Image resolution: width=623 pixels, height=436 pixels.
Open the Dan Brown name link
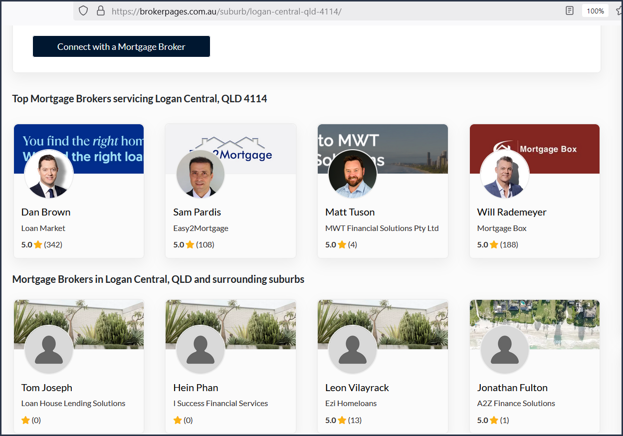46,212
